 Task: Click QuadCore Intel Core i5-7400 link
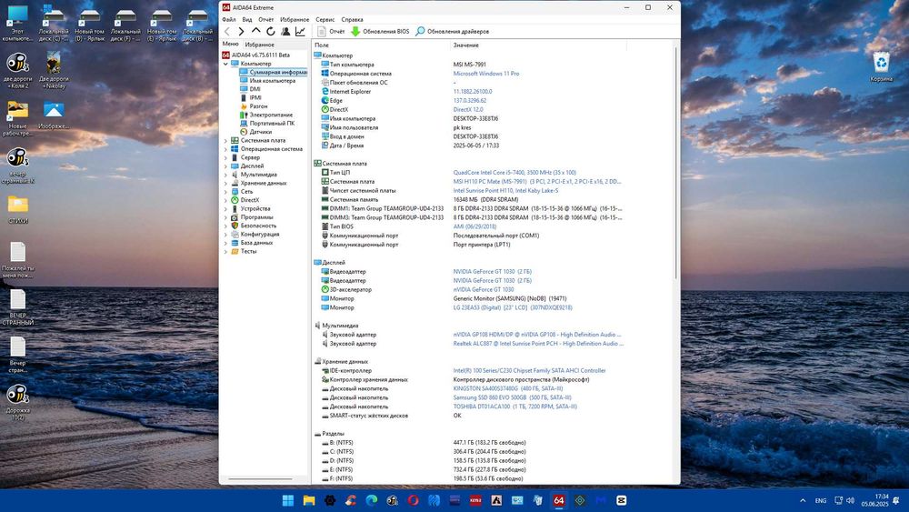pos(514,172)
